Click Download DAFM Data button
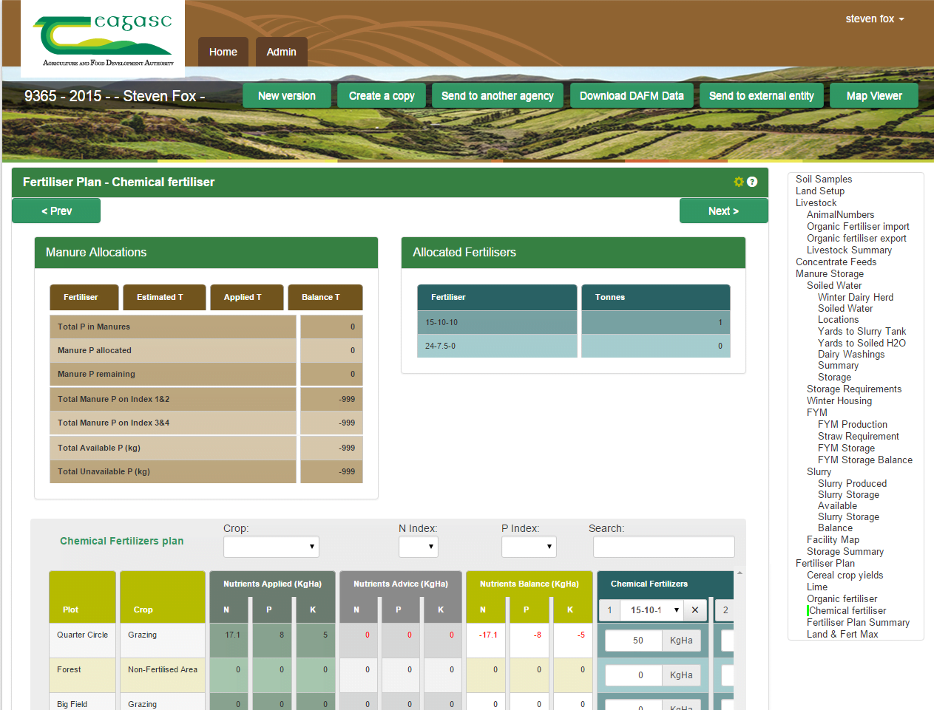 point(631,96)
